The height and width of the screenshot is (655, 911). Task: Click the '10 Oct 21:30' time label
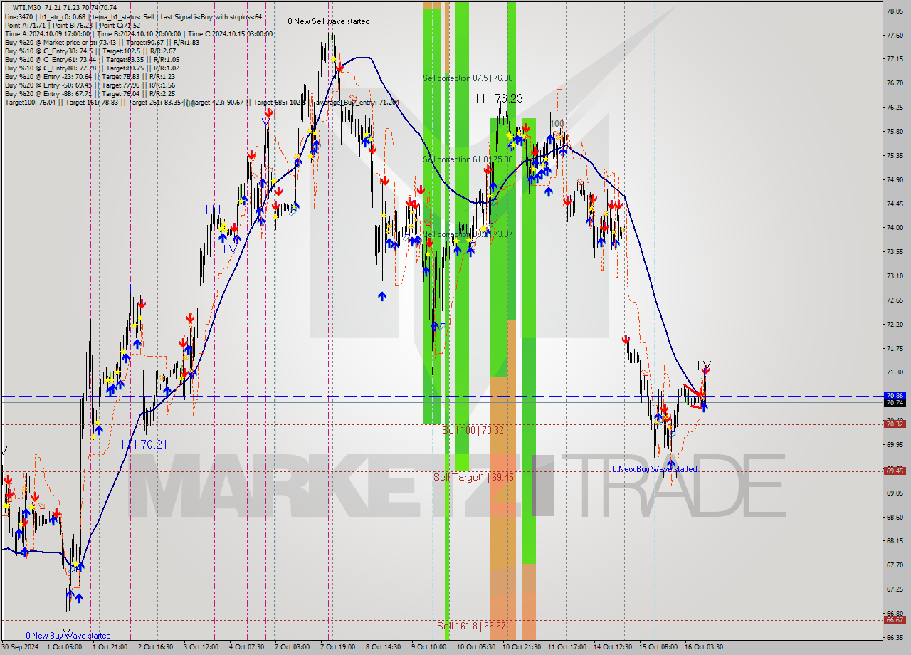pyautogui.click(x=521, y=647)
